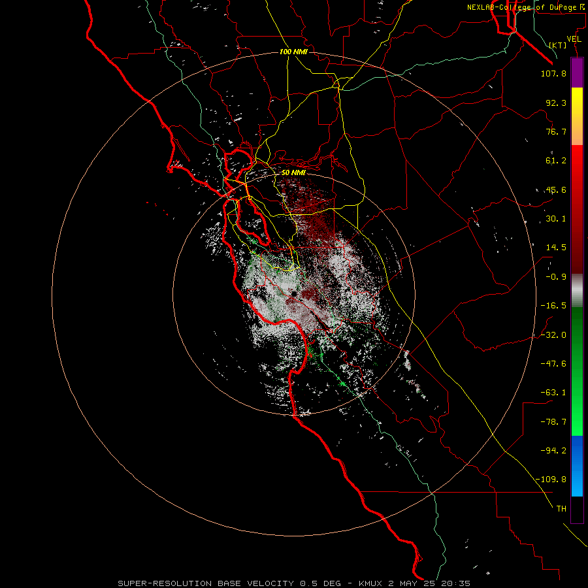Click the purple segment of the color bar
Image resolution: width=588 pixels, height=588 pixels.
[577, 73]
